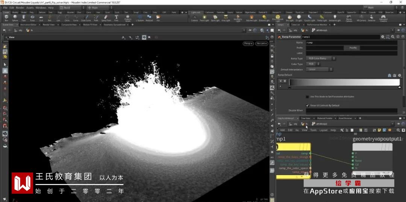Expand the Default Interpolation dropdown

320,69
